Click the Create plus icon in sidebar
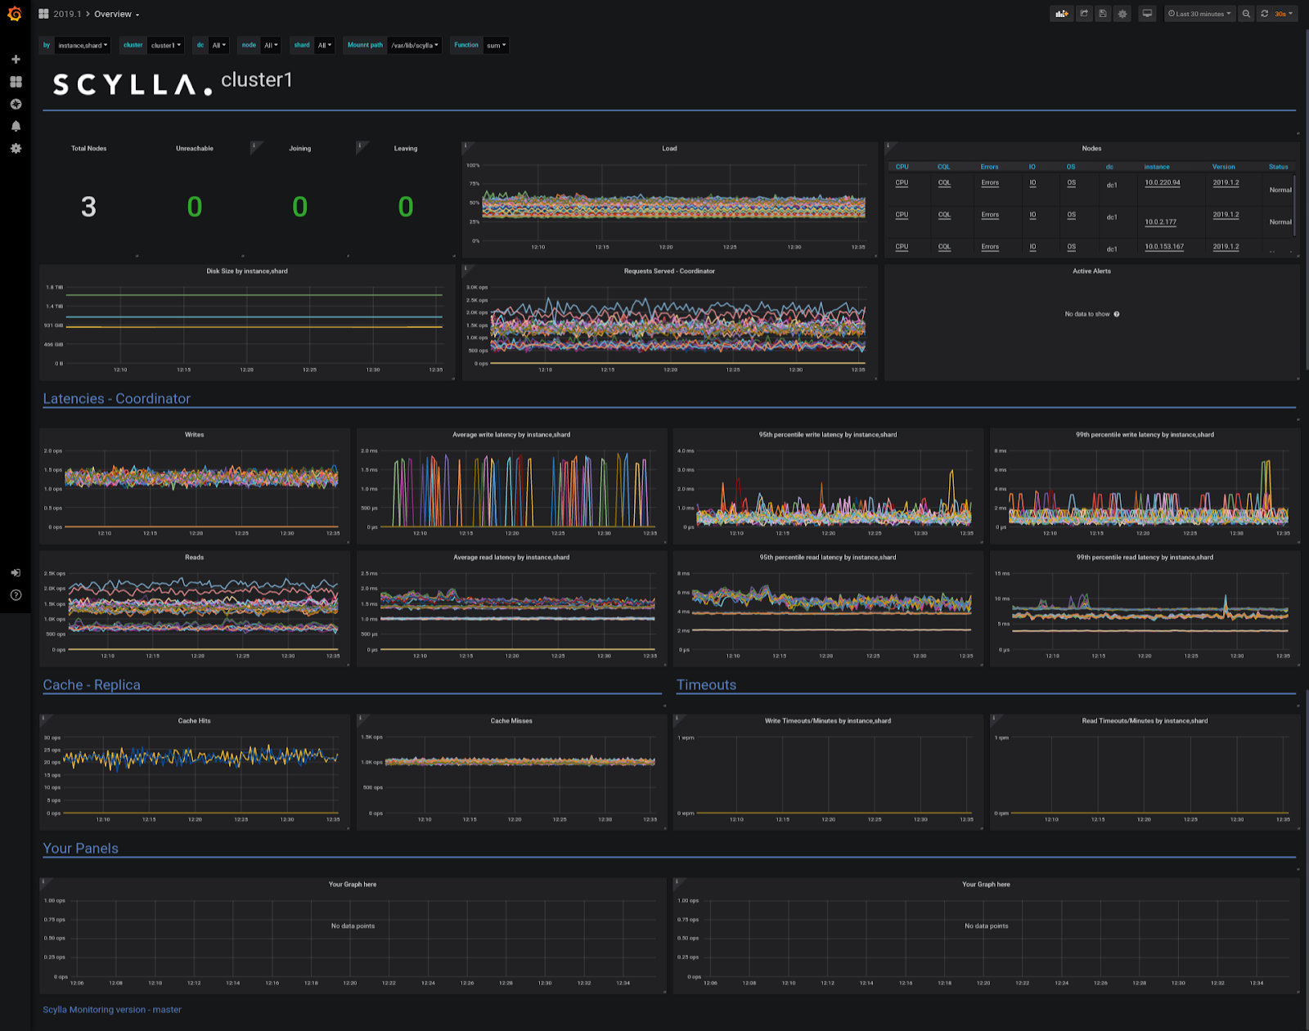Image resolution: width=1309 pixels, height=1031 pixels. 16,60
